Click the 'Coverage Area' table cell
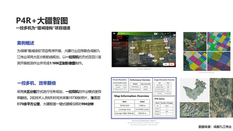 125,109
